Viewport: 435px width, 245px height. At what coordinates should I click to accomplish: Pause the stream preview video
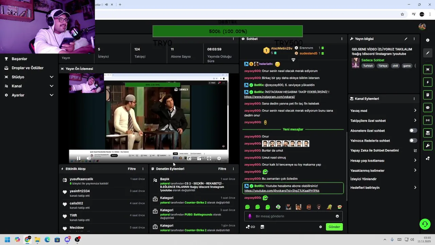pos(79,158)
